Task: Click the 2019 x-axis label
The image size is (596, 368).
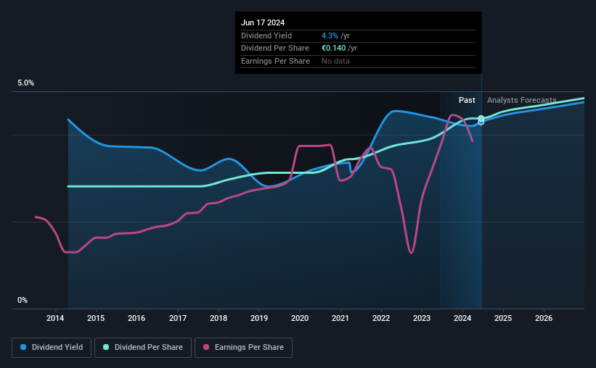Action: (259, 318)
